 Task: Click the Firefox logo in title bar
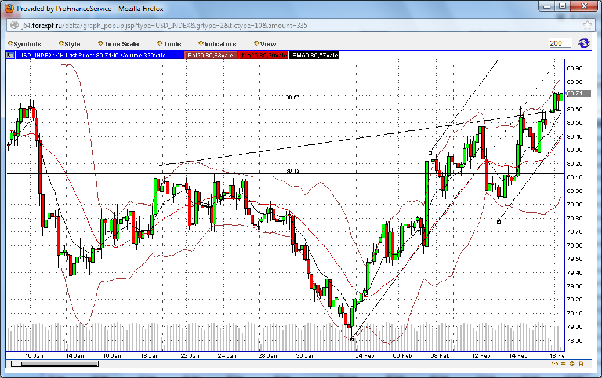pos(9,8)
